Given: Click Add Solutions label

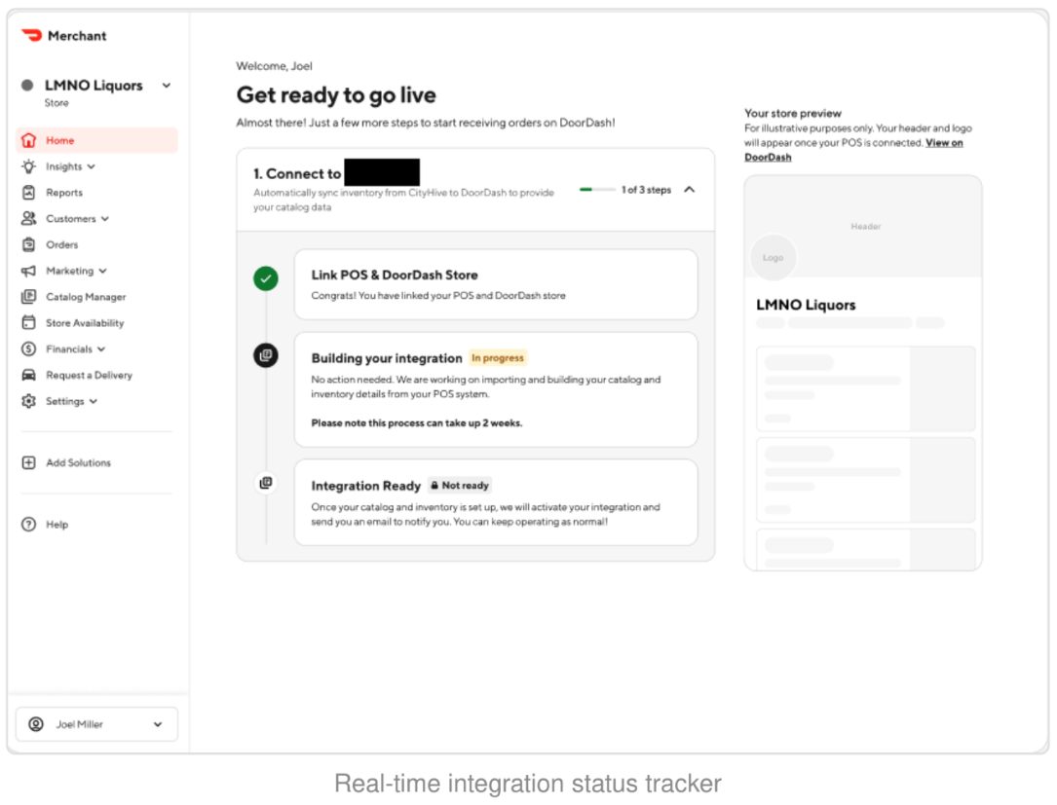Looking at the screenshot, I should click(78, 462).
